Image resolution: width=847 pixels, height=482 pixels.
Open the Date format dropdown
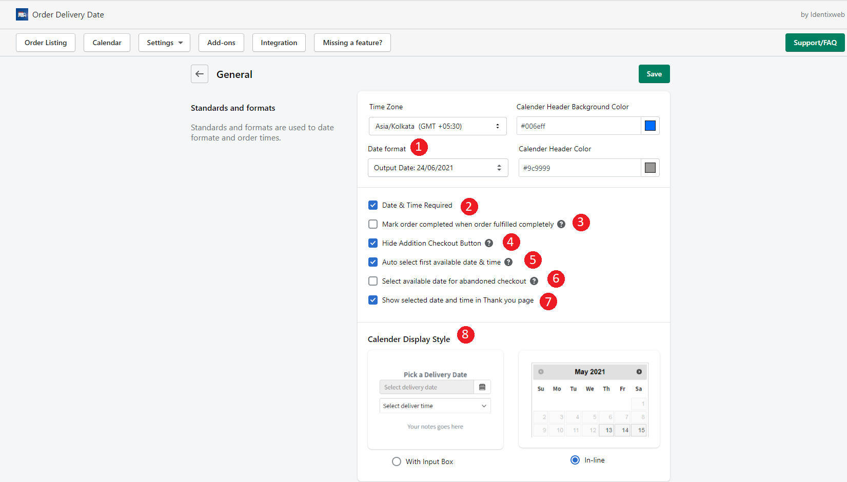(x=438, y=168)
